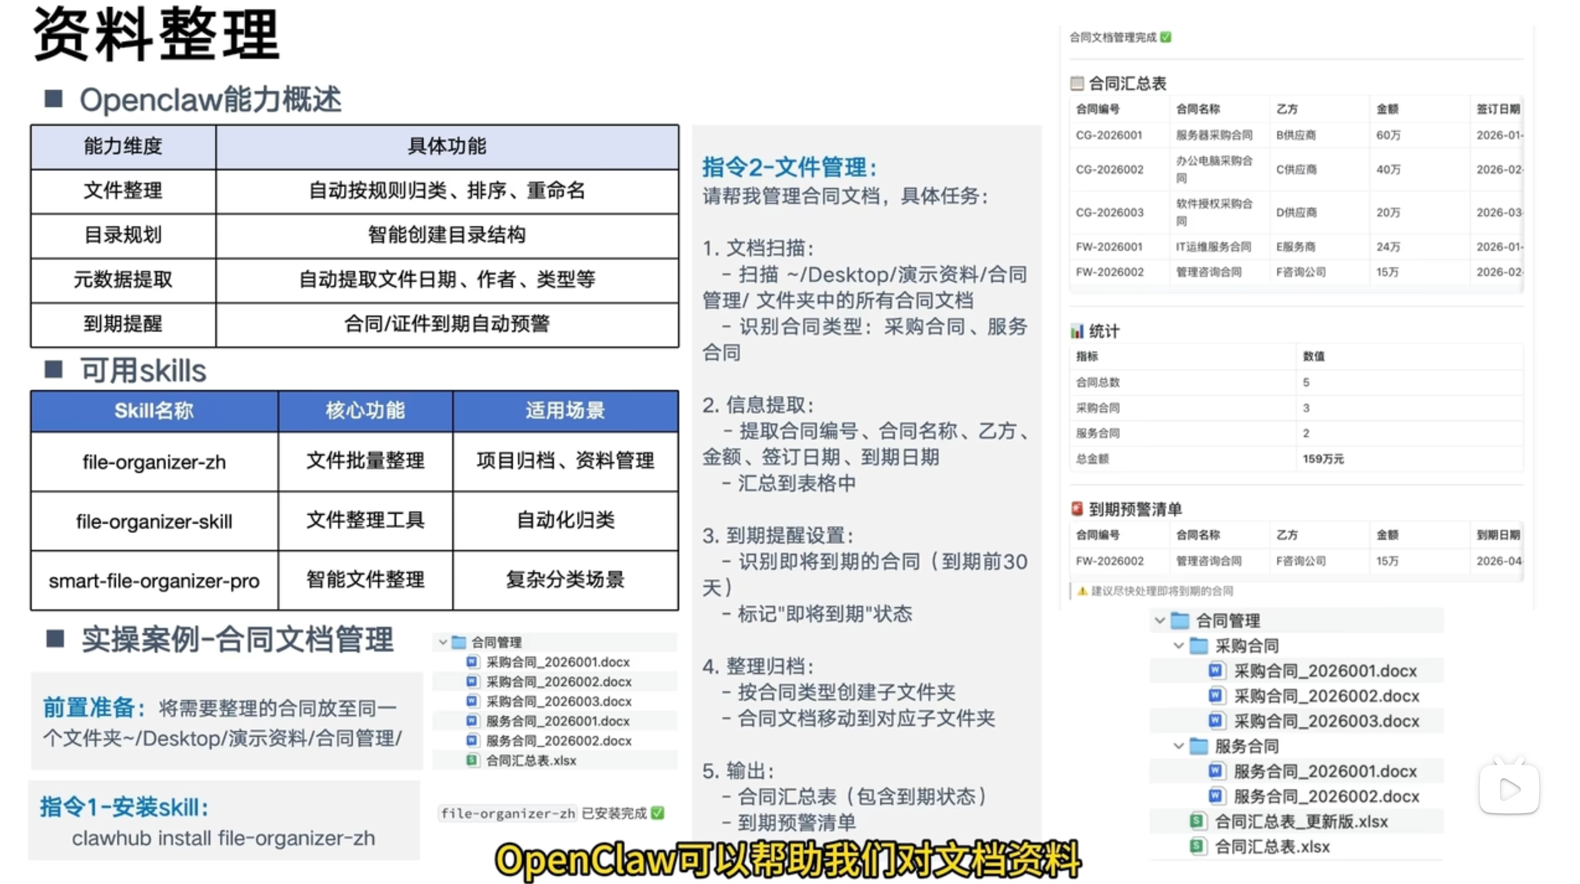Select the file-organizer-skill table cell
The height and width of the screenshot is (884, 1580).
tap(154, 521)
